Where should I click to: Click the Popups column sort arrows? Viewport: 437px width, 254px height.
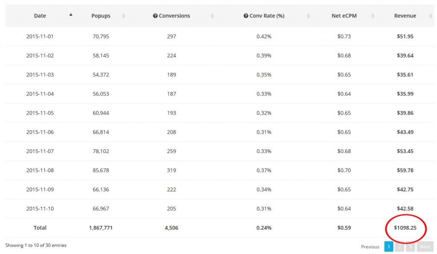[x=124, y=16]
